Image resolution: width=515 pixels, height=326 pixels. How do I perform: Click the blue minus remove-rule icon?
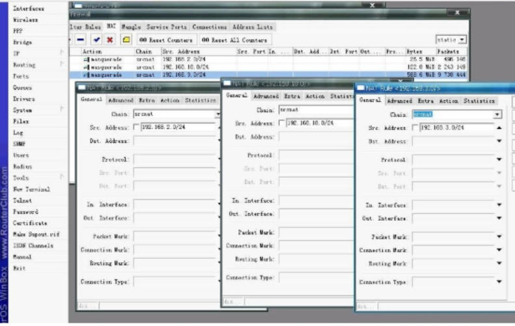pyautogui.click(x=82, y=40)
